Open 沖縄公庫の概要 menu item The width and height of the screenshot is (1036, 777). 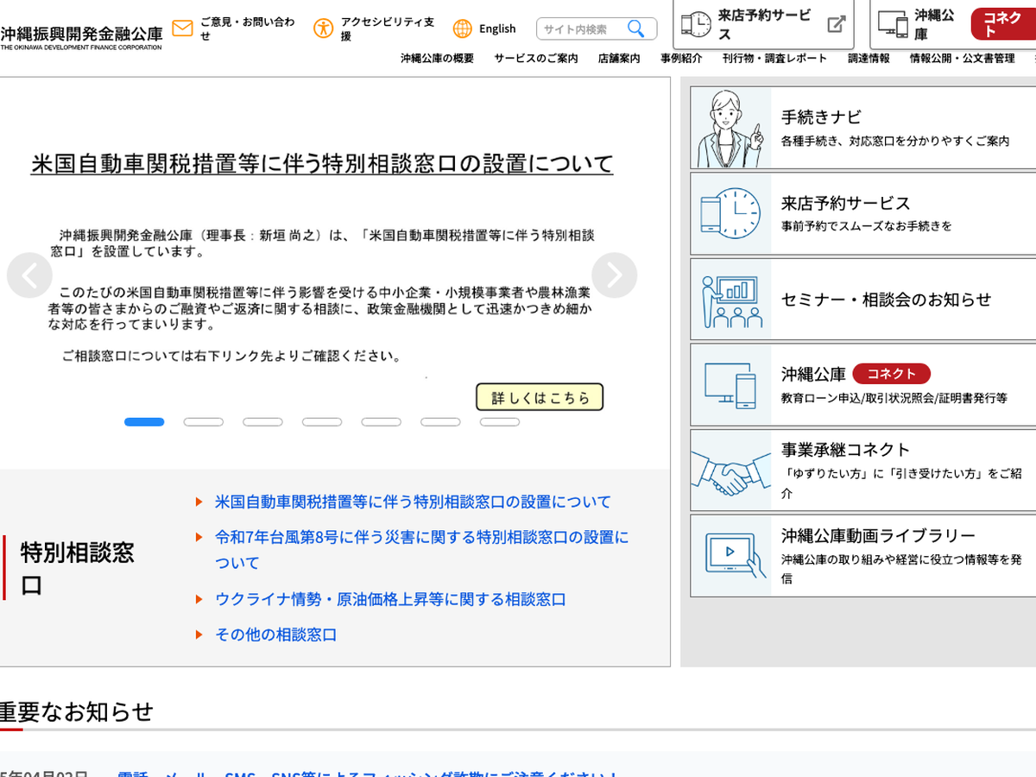[437, 59]
